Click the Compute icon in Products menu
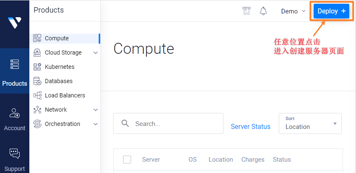This screenshot has width=356, height=173. [37, 38]
